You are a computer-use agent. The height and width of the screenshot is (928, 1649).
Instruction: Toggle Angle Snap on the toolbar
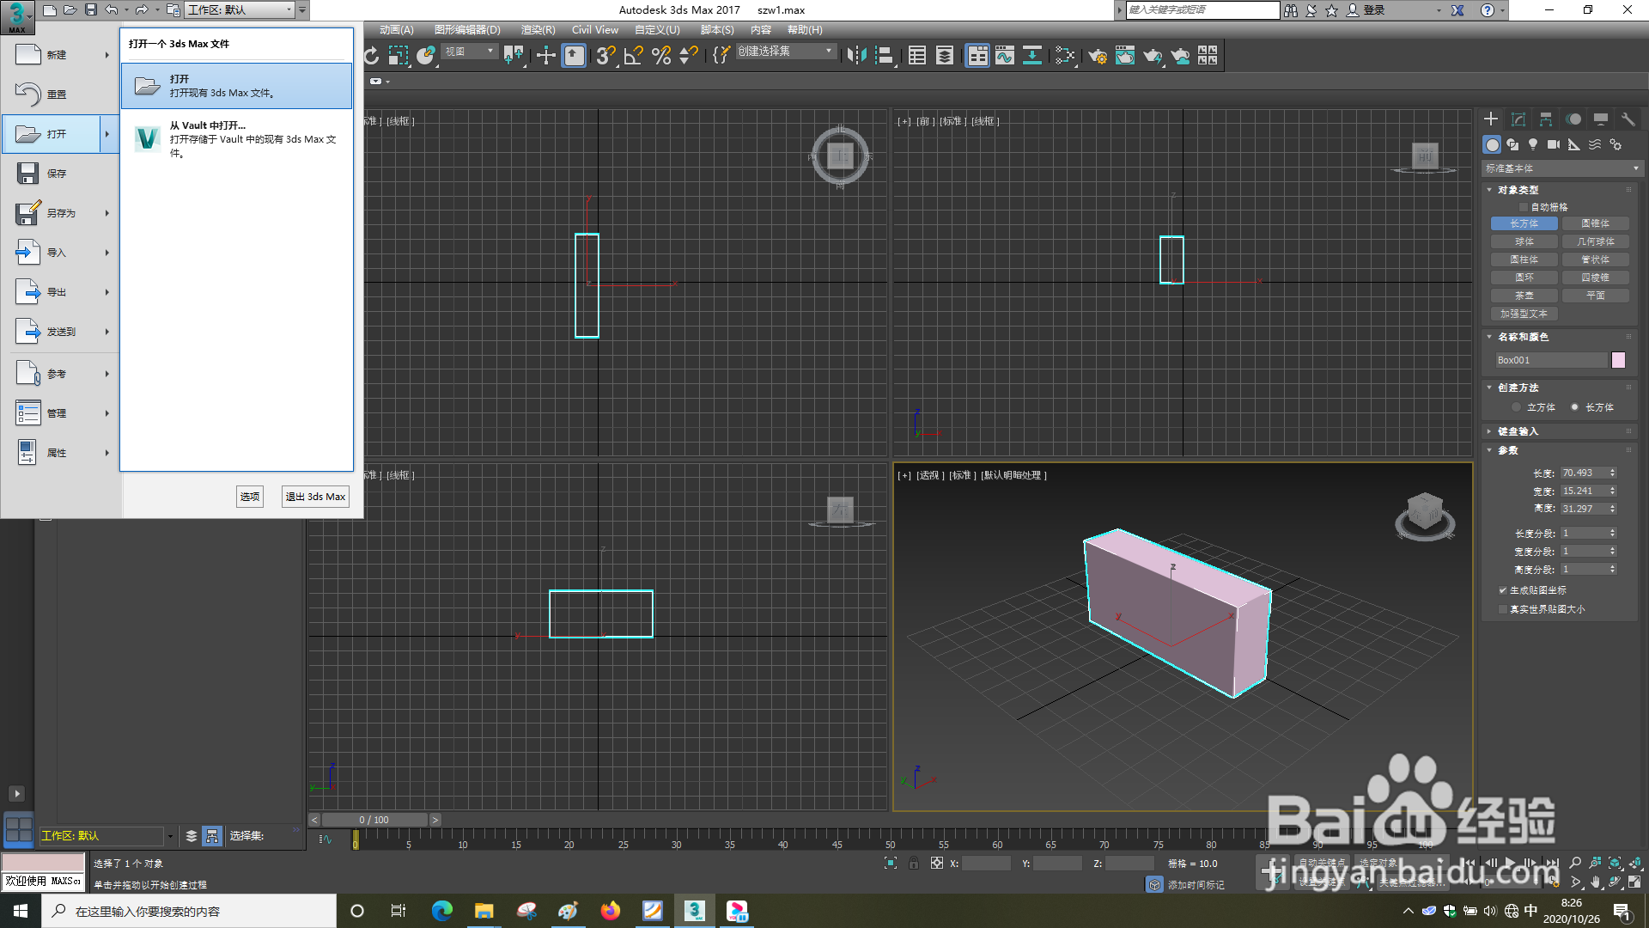click(x=633, y=55)
